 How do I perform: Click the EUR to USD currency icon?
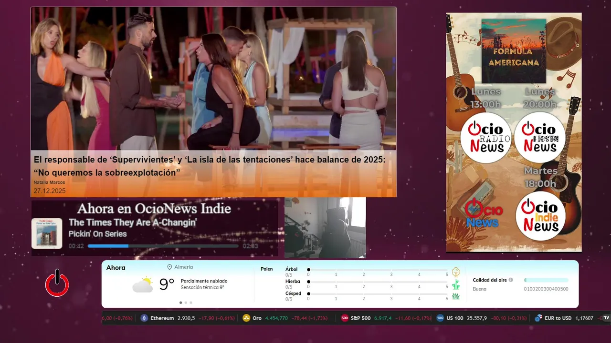point(538,318)
